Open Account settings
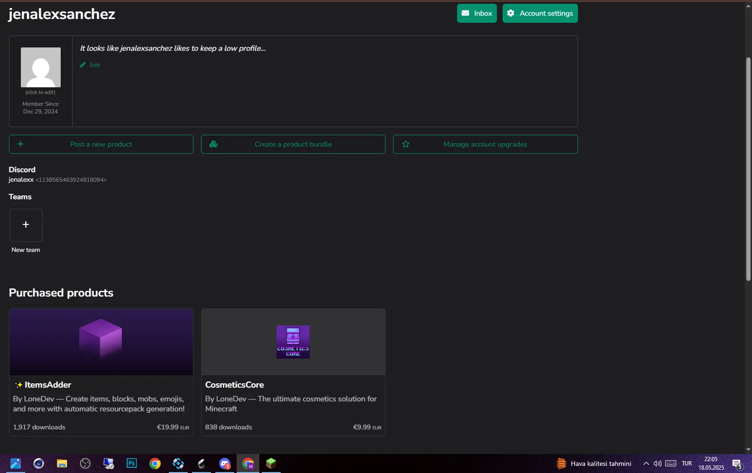Screen dimensions: 752x473 (540, 13)
